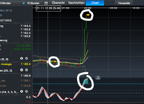Click the 22:00 time axis label
The width and height of the screenshot is (144, 104).
(88, 8)
